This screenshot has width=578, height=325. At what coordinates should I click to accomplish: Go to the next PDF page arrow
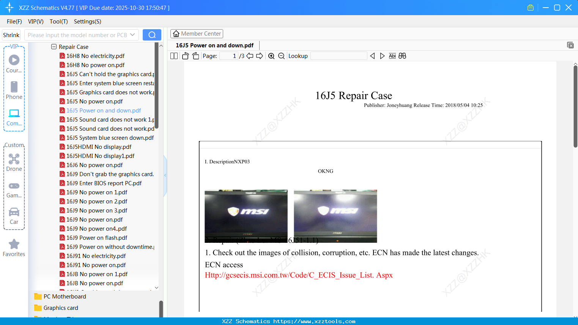click(260, 56)
